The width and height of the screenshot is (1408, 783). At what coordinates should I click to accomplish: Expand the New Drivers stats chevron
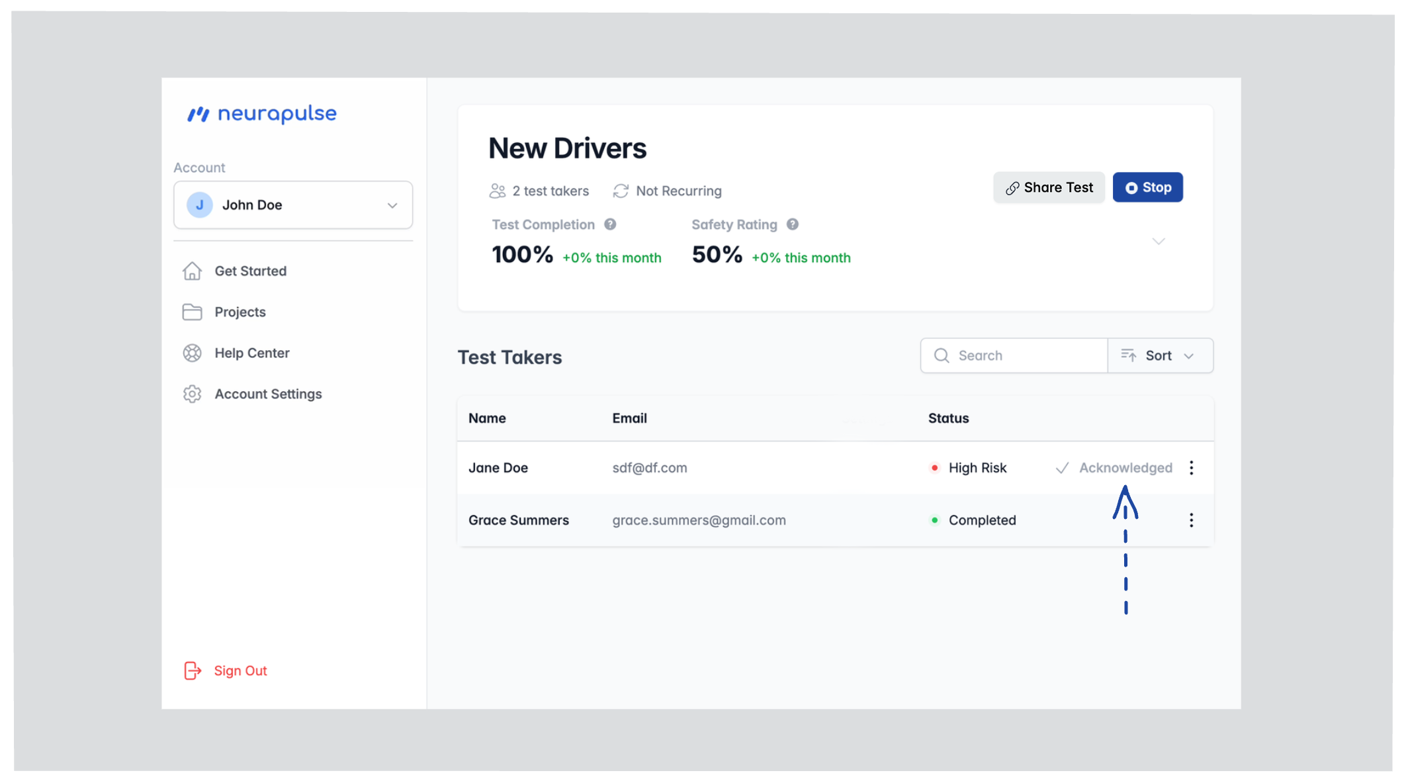1158,242
